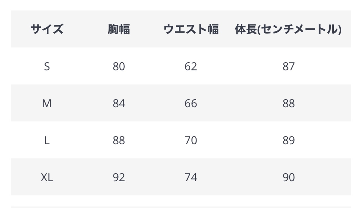Select body length 88 in M row

coord(288,104)
